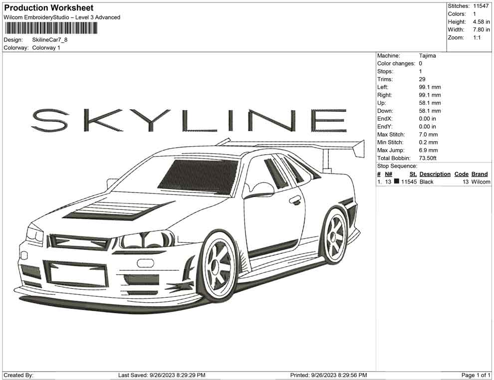Click the Right value 99.1 mm
The image size is (494, 380).
click(x=430, y=95)
